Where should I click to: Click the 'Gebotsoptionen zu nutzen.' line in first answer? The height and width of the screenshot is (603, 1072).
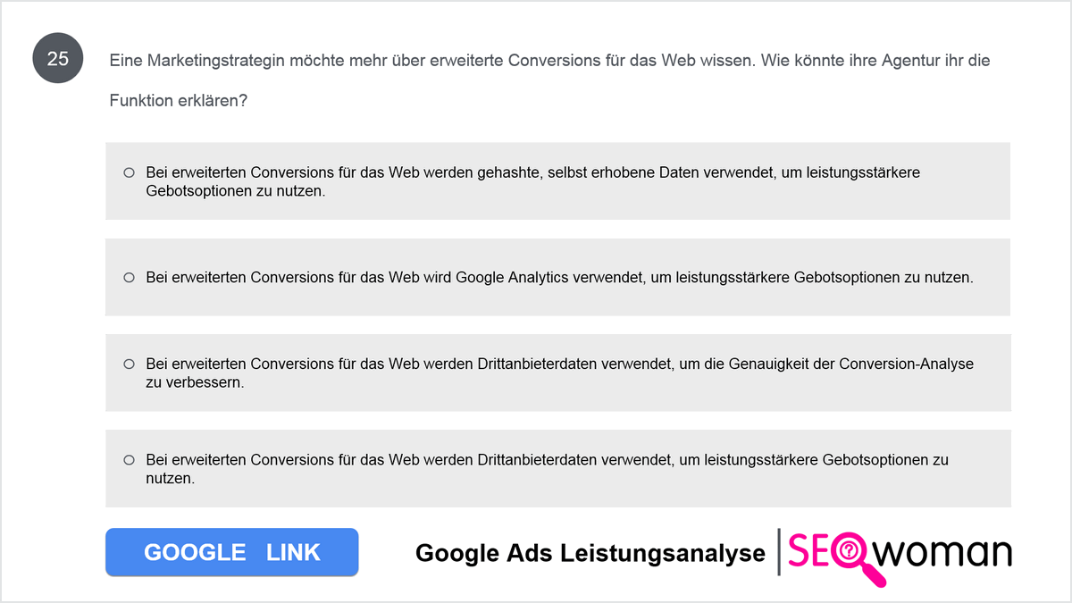pyautogui.click(x=236, y=191)
